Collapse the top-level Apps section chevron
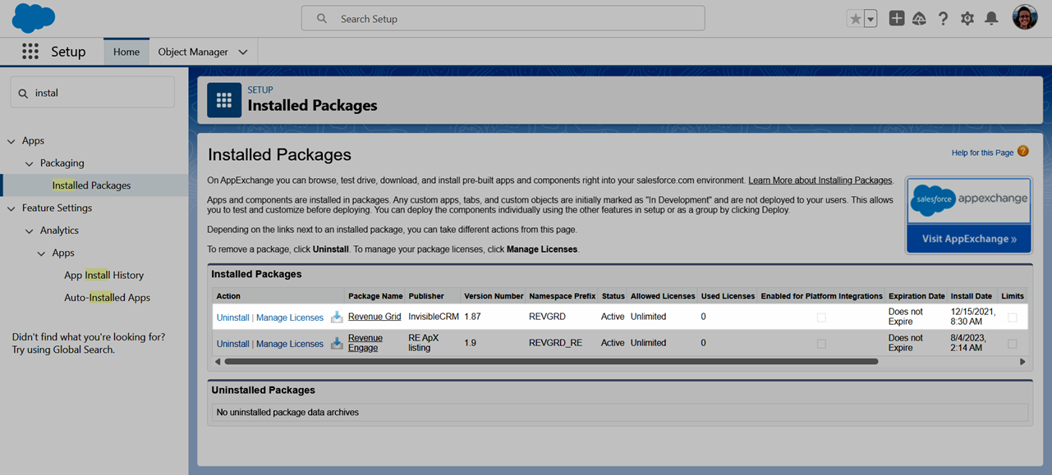Viewport: 1052px width, 475px height. [x=11, y=141]
